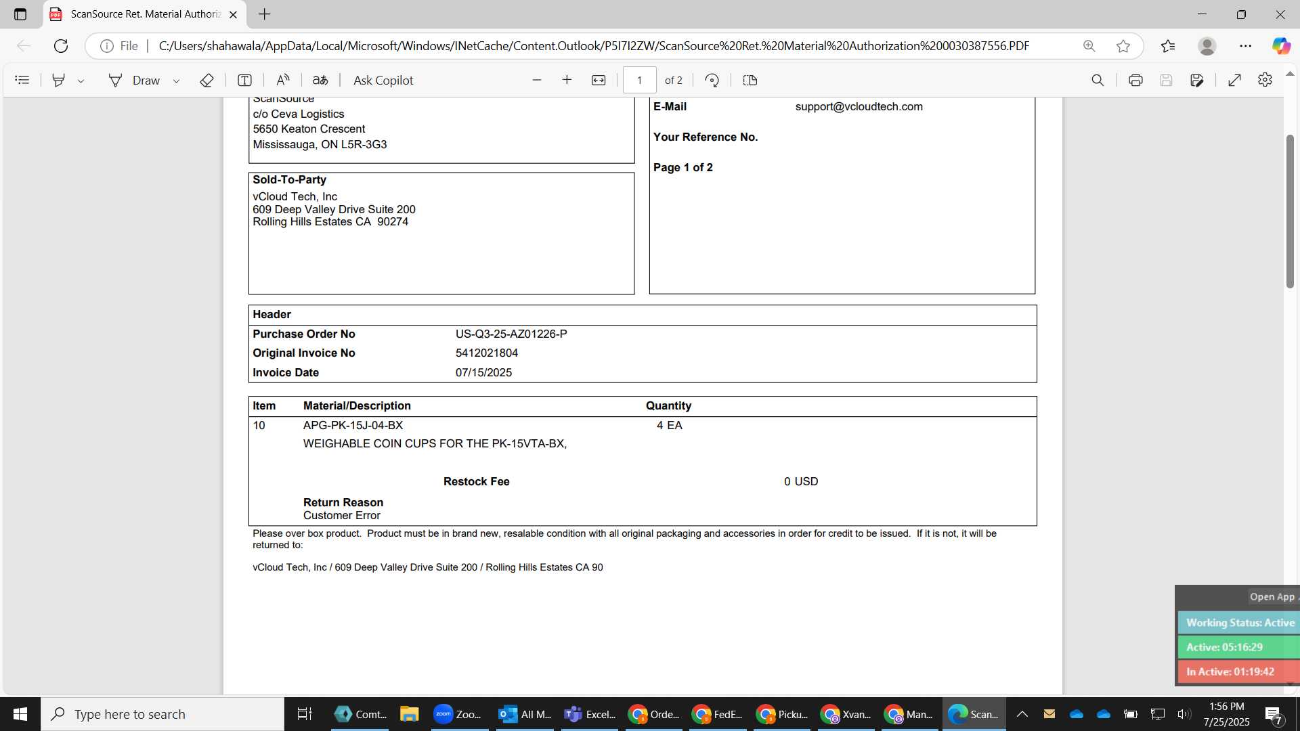Add this page to favorites
The width and height of the screenshot is (1300, 731).
(x=1123, y=46)
